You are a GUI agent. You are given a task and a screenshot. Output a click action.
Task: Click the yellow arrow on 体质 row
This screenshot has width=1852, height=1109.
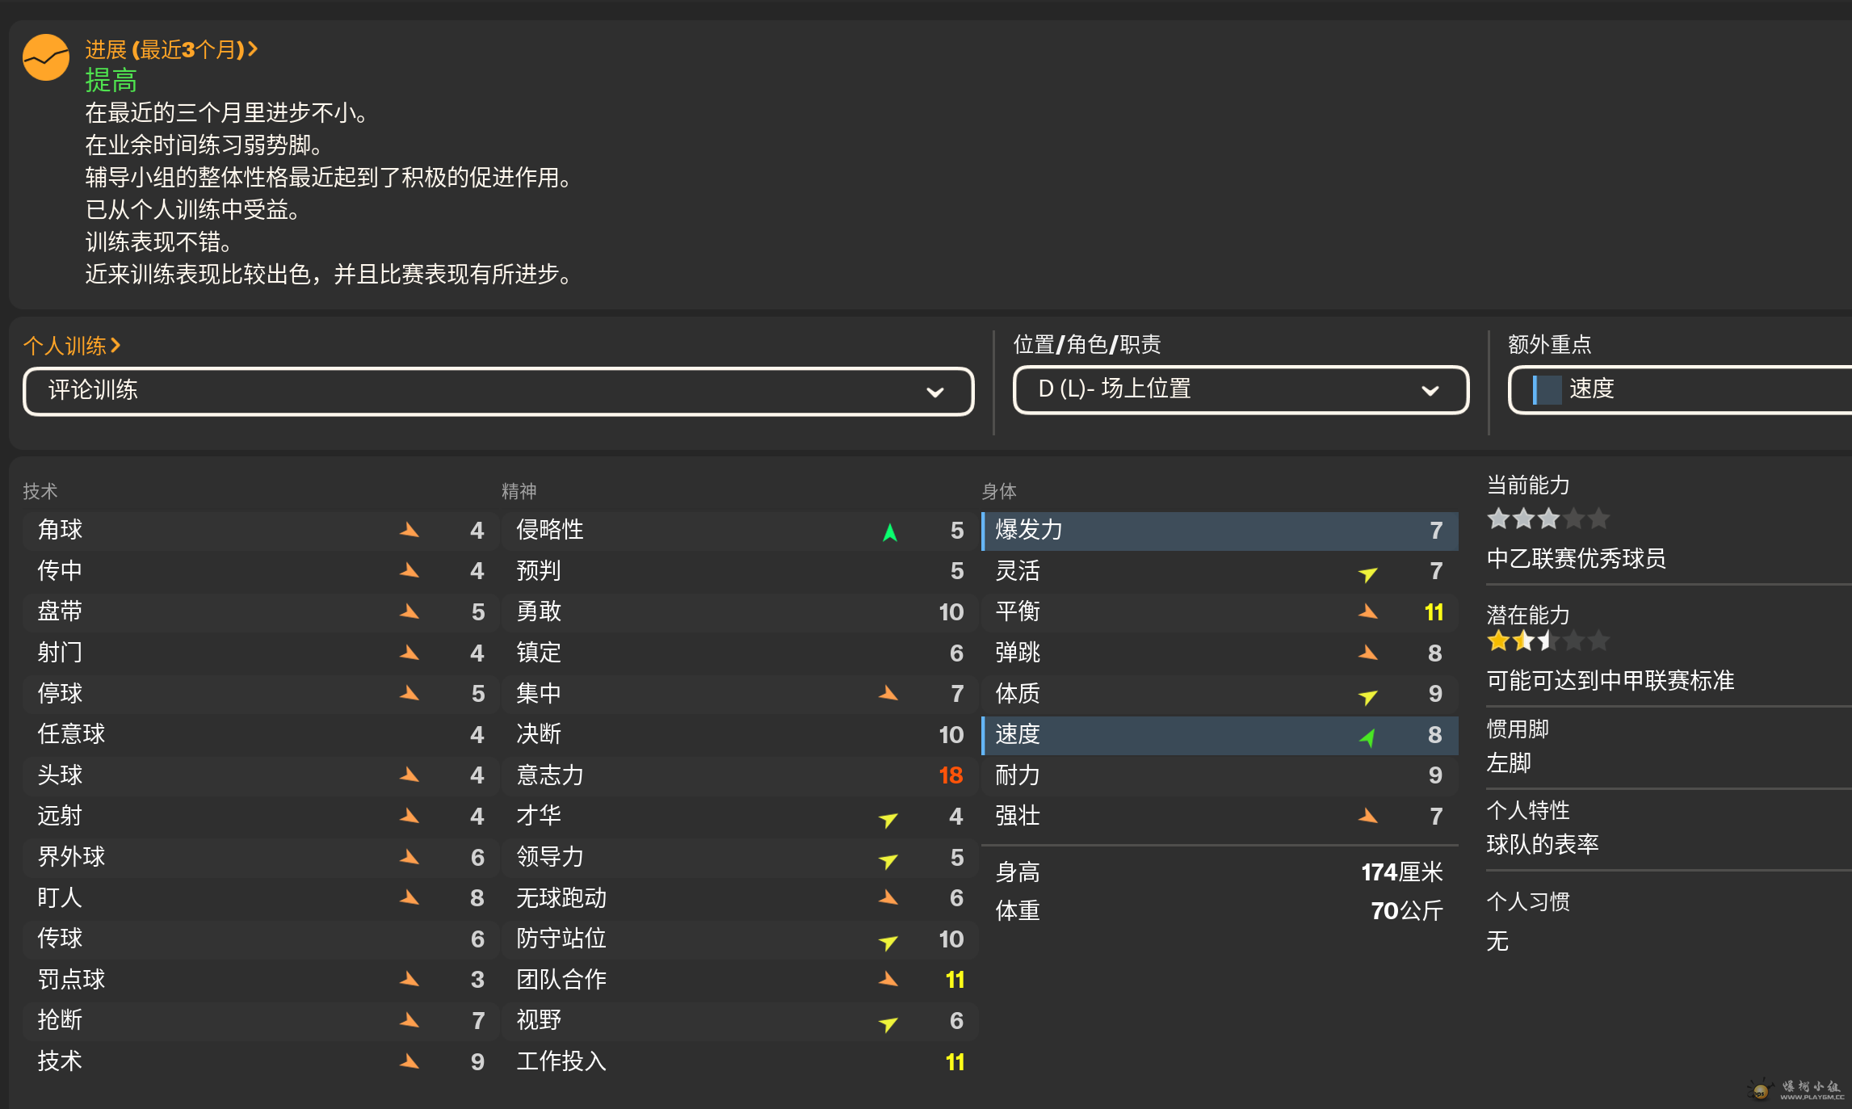pos(1367,696)
